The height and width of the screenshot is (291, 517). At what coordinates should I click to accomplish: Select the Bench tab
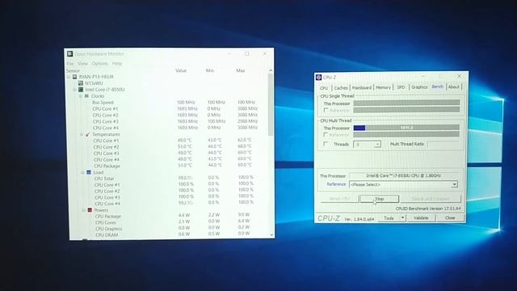(x=438, y=86)
